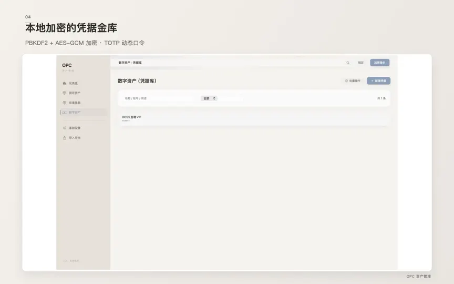Open the BOSS直聘 VIP credential row
Image resolution: width=454 pixels, height=284 pixels.
coord(254,118)
